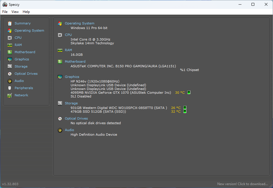Image resolution: width=273 pixels, height=188 pixels.
Task: Click the CPU chip icon in summary pane
Action: coord(60,35)
